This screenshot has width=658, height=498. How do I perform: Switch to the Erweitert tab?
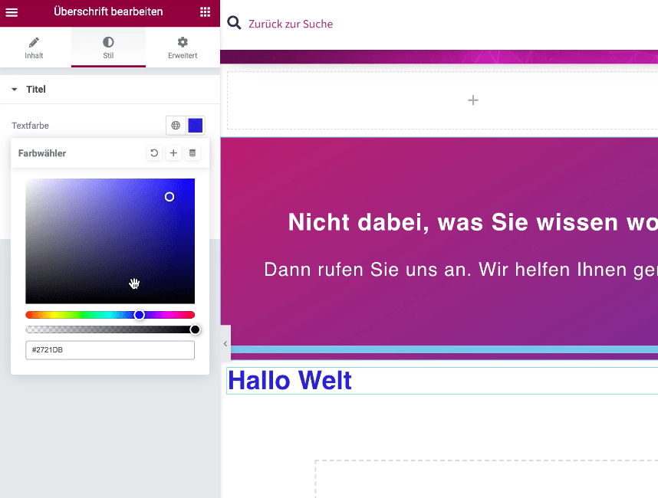[x=183, y=48]
